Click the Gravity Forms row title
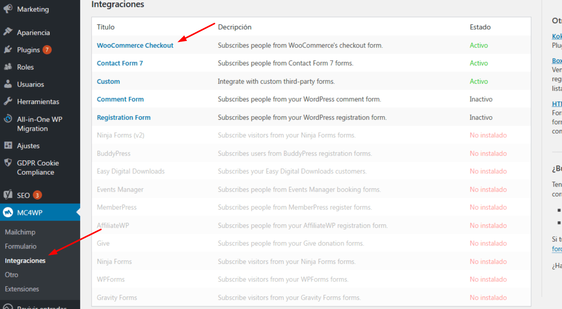Viewport: 562px width, 309px height. coord(117,298)
